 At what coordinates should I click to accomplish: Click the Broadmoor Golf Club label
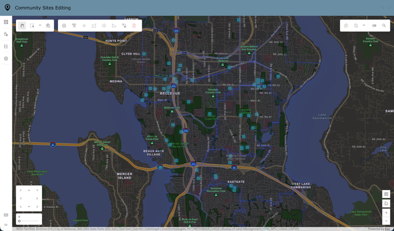22,40
